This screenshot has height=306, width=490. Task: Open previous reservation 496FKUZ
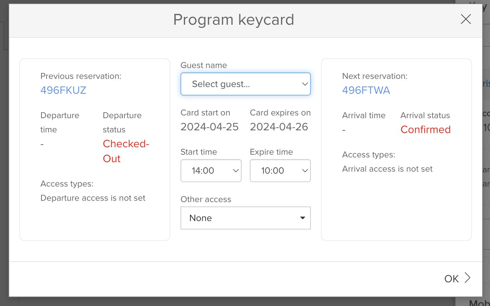point(63,90)
